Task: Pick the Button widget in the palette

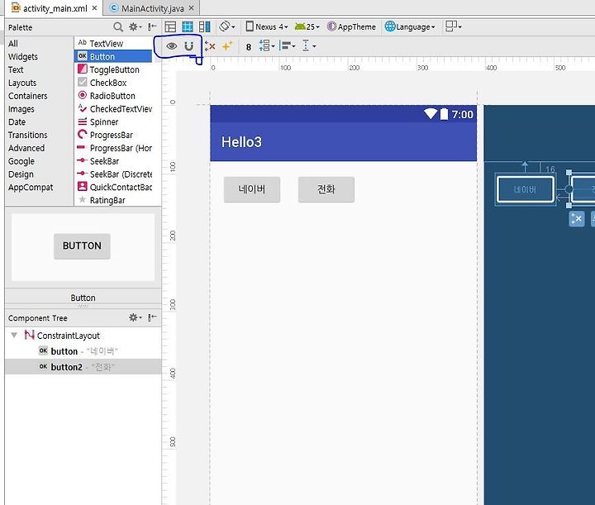Action: 113,56
